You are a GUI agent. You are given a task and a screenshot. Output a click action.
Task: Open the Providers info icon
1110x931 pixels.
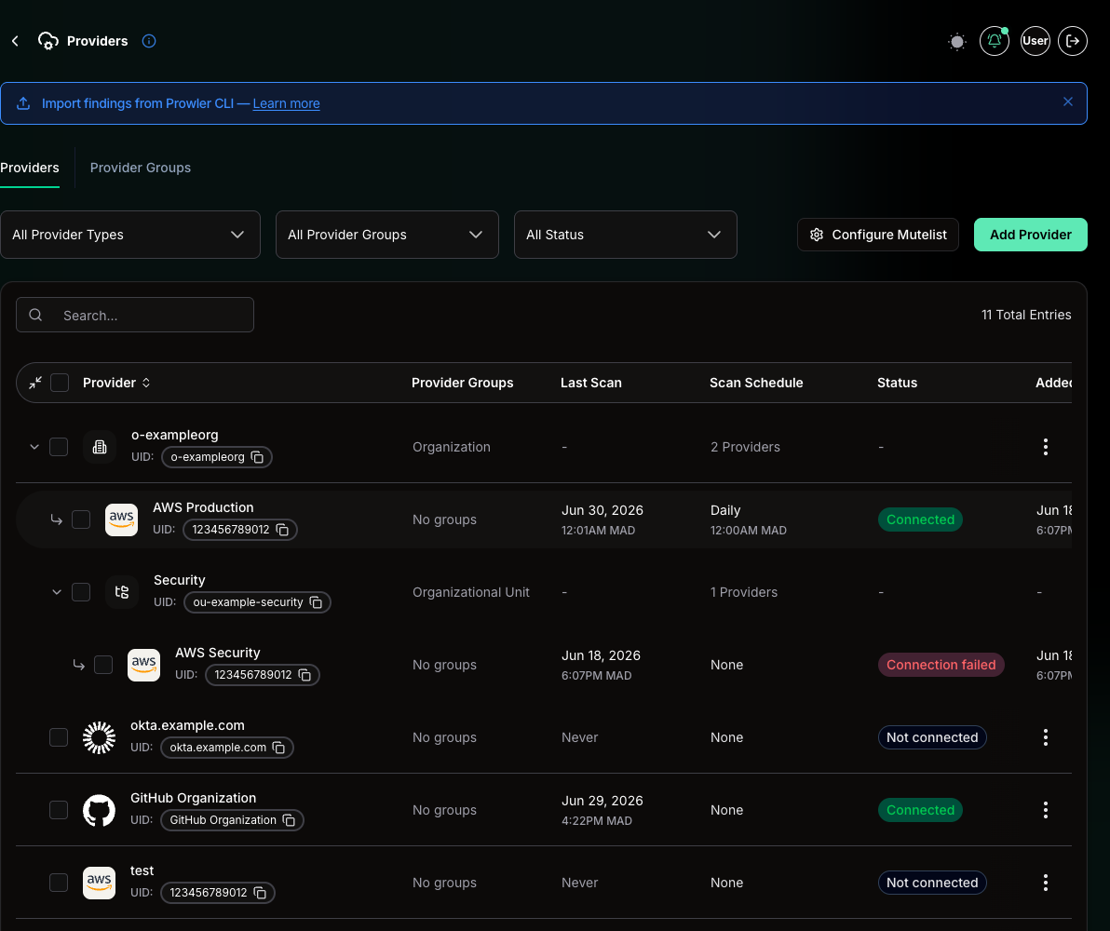(x=149, y=41)
